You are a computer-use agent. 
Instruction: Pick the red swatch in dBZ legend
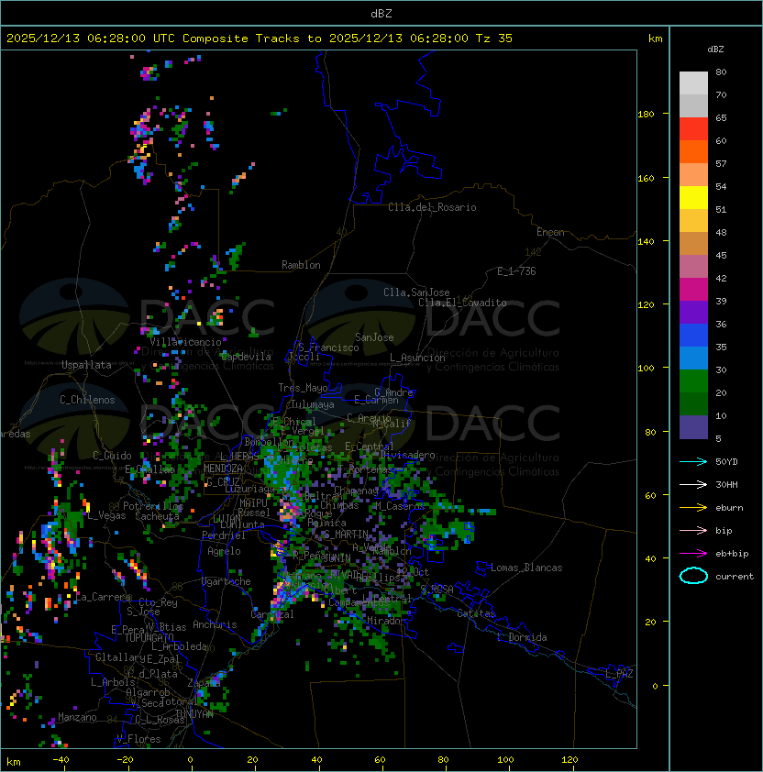coord(693,128)
